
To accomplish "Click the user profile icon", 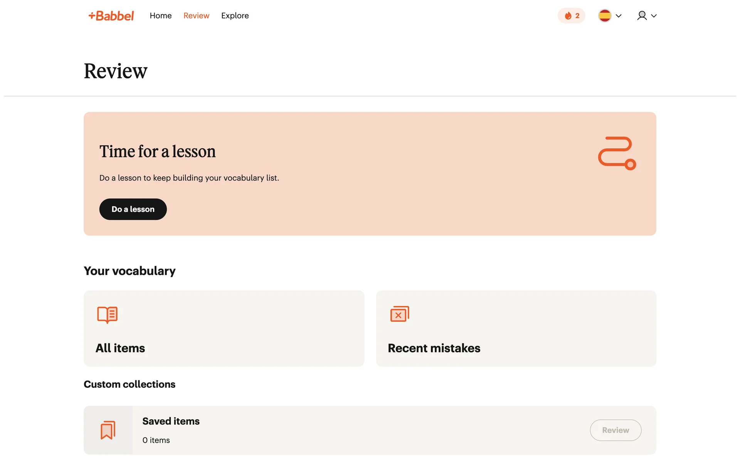I will click(642, 16).
